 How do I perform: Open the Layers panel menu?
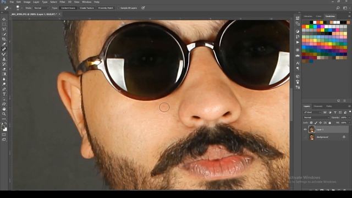pyautogui.click(x=350, y=106)
